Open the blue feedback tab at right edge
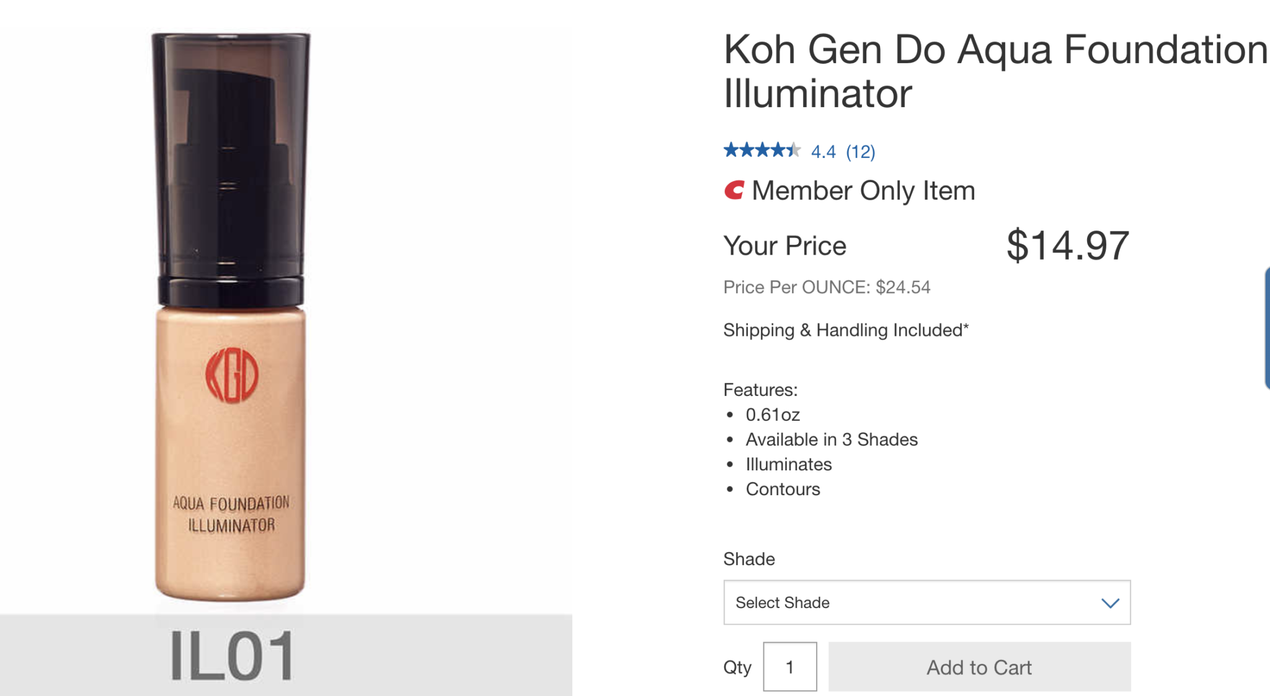 [x=1267, y=328]
